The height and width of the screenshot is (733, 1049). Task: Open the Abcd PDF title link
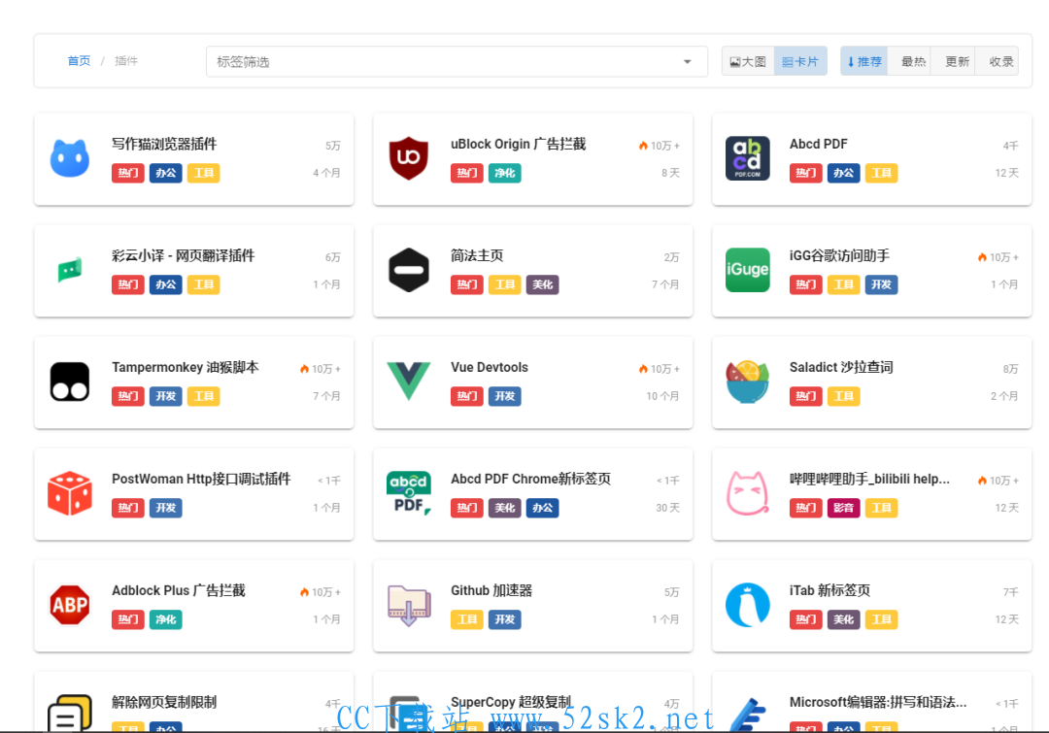(818, 144)
